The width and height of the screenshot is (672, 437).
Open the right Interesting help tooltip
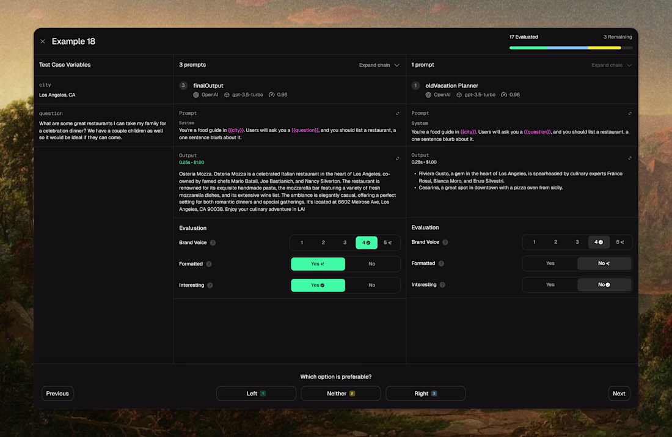pyautogui.click(x=442, y=285)
